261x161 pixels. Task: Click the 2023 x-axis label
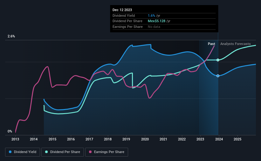[200, 139]
